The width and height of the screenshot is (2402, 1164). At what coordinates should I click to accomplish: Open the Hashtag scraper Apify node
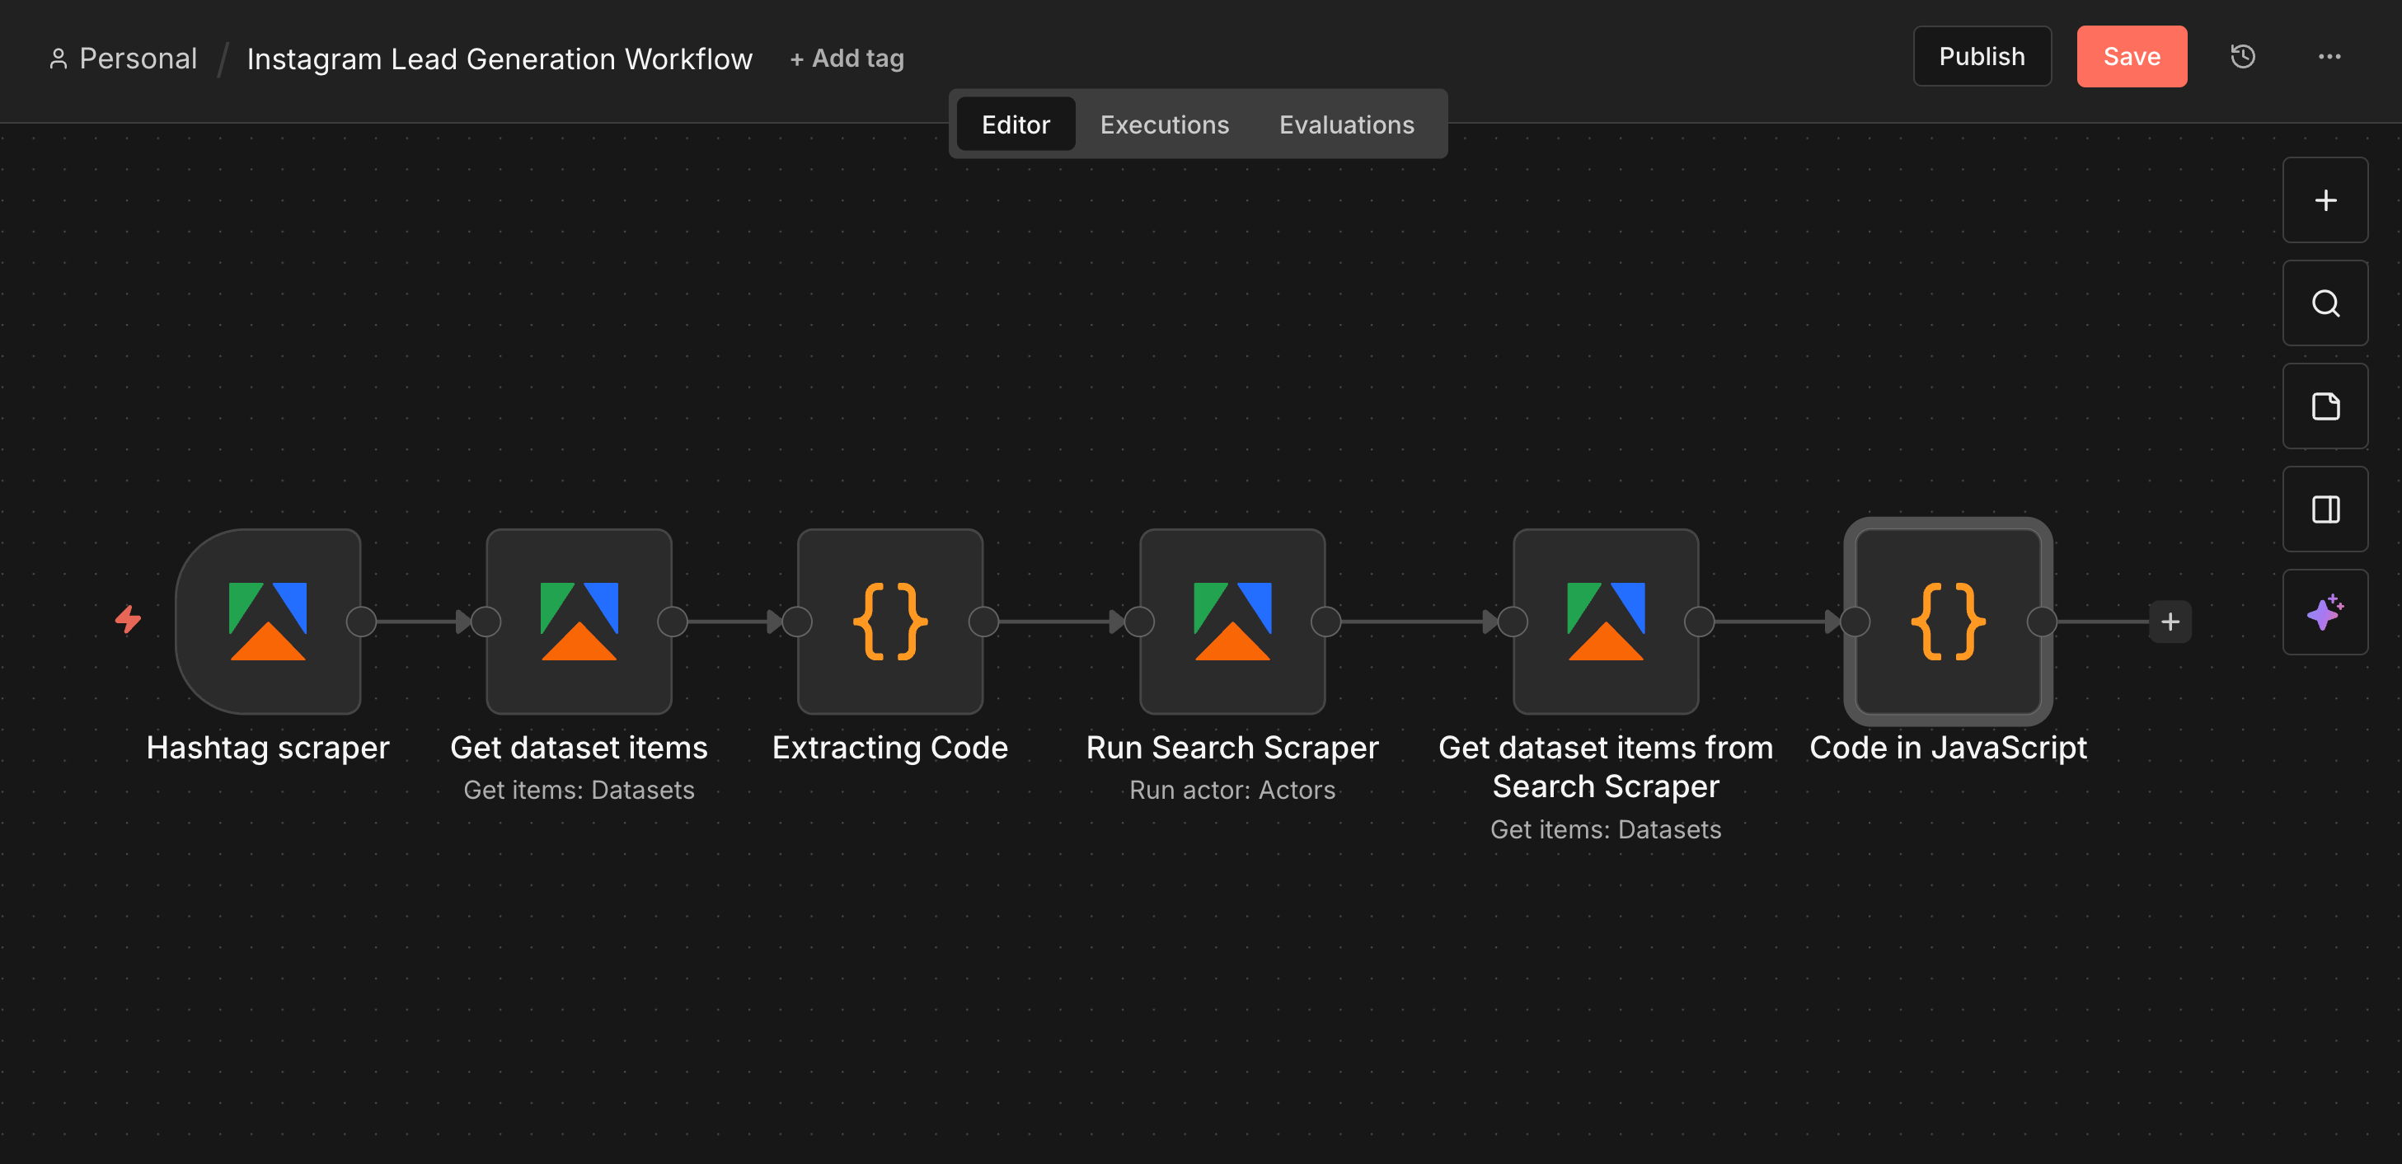click(268, 622)
